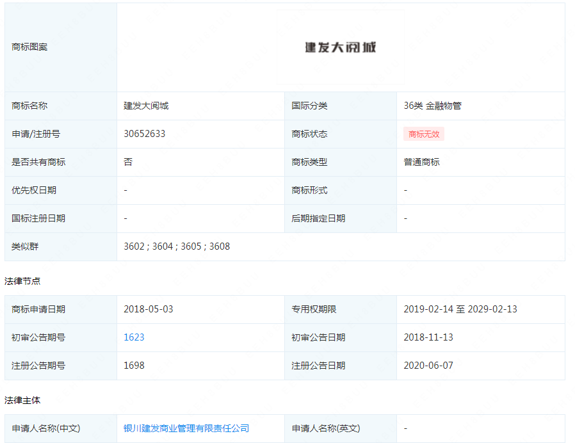Viewport: 575px width, 443px height.
Task: Click the 商标图案 label cell
Action: click(61, 47)
